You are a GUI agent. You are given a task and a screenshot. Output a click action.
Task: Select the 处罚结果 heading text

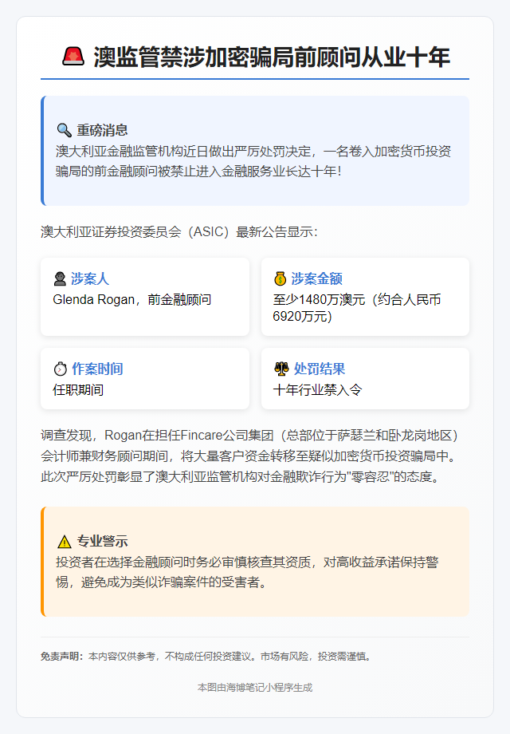pos(319,369)
